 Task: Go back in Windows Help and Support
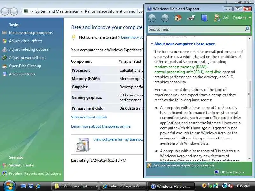(x=152, y=18)
